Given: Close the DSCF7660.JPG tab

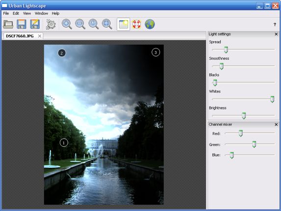Looking at the screenshot, I should coord(40,36).
